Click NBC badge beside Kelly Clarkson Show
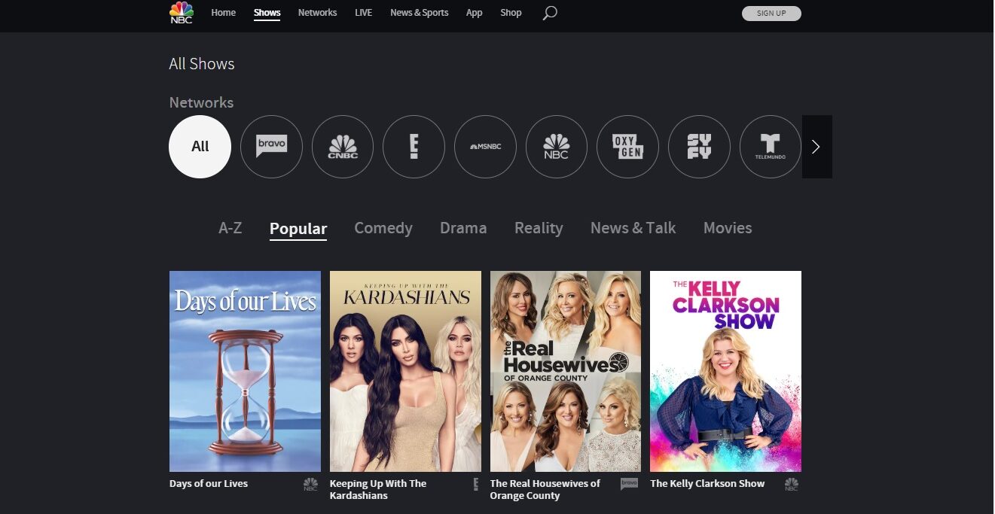Viewport: 995px width, 514px height. click(x=791, y=485)
